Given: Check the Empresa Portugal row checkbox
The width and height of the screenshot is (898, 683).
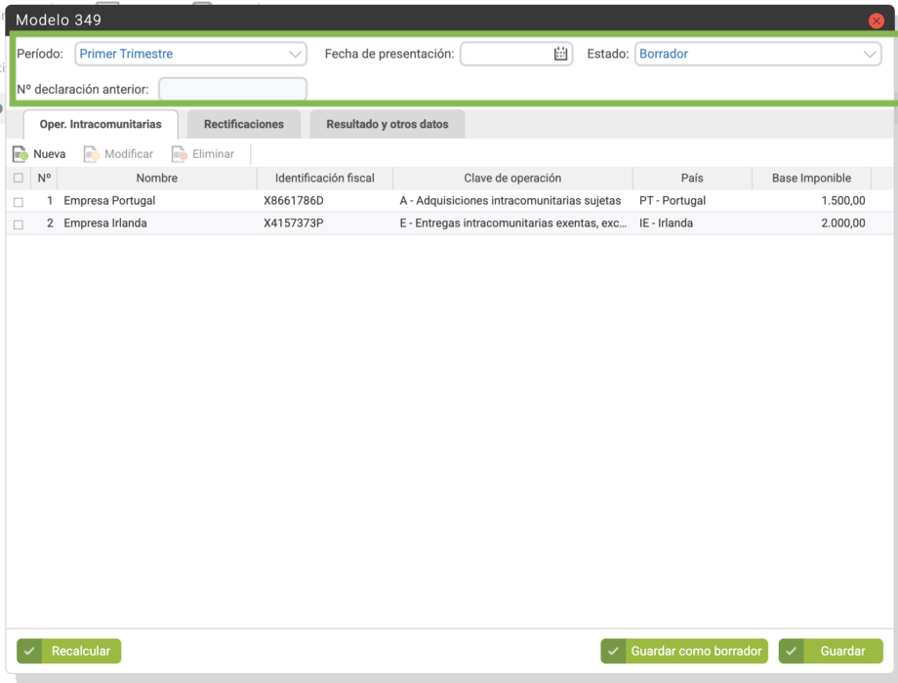Looking at the screenshot, I should coord(19,201).
